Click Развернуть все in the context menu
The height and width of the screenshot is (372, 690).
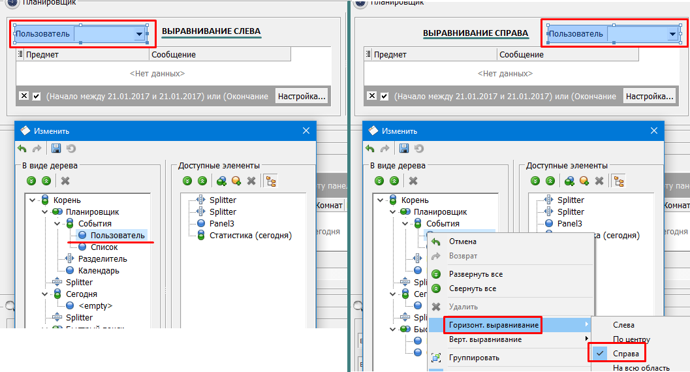pos(475,274)
